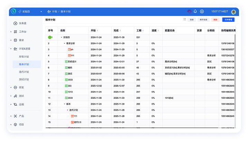This screenshot has width=248, height=141.
Task: Click the list view icon beside 连接
Action: coord(184,20)
